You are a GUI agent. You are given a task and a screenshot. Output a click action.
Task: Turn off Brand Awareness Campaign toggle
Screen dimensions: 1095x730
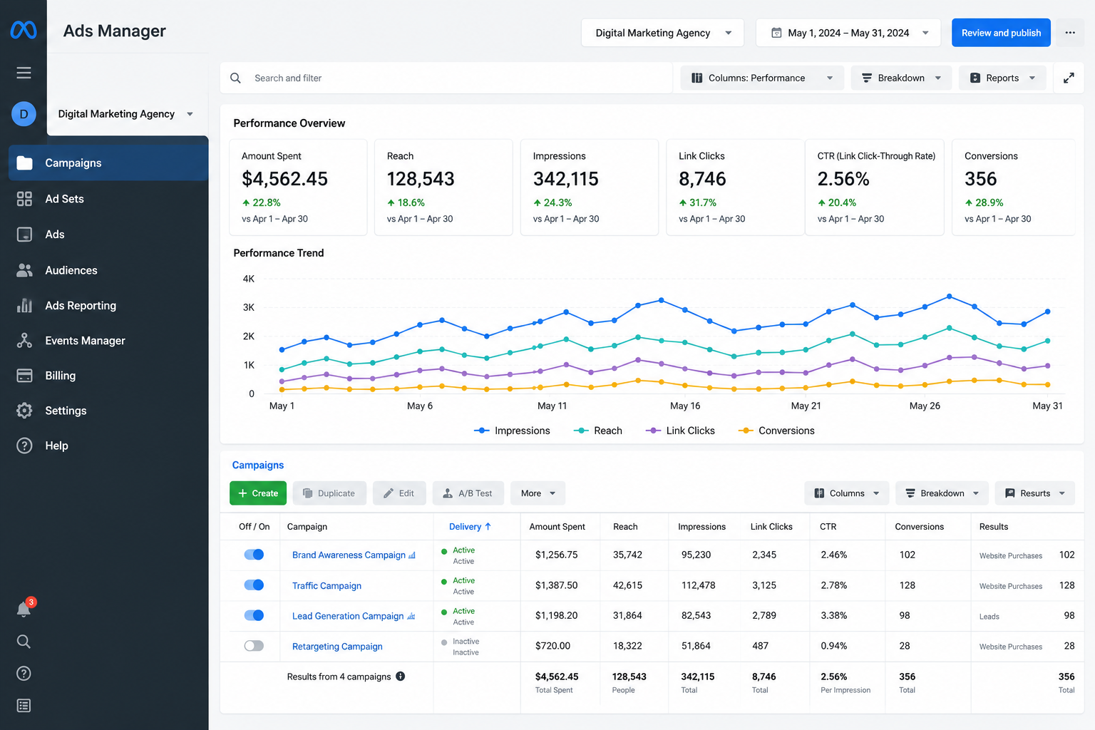[x=254, y=555]
